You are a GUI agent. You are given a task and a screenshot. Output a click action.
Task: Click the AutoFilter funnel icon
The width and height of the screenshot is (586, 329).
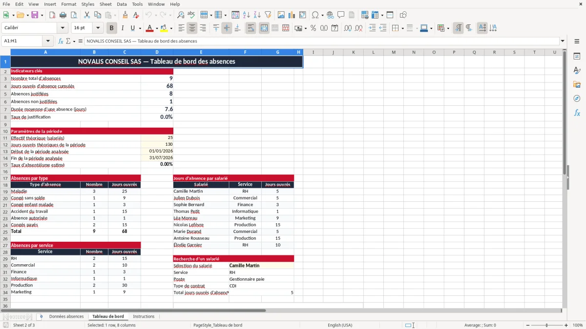pos(268,15)
